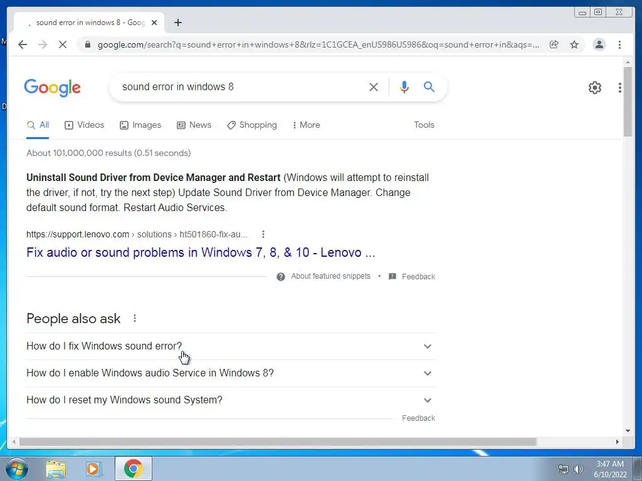642x481 pixels.
Task: Go to the Google logo homepage
Action: coord(53,88)
